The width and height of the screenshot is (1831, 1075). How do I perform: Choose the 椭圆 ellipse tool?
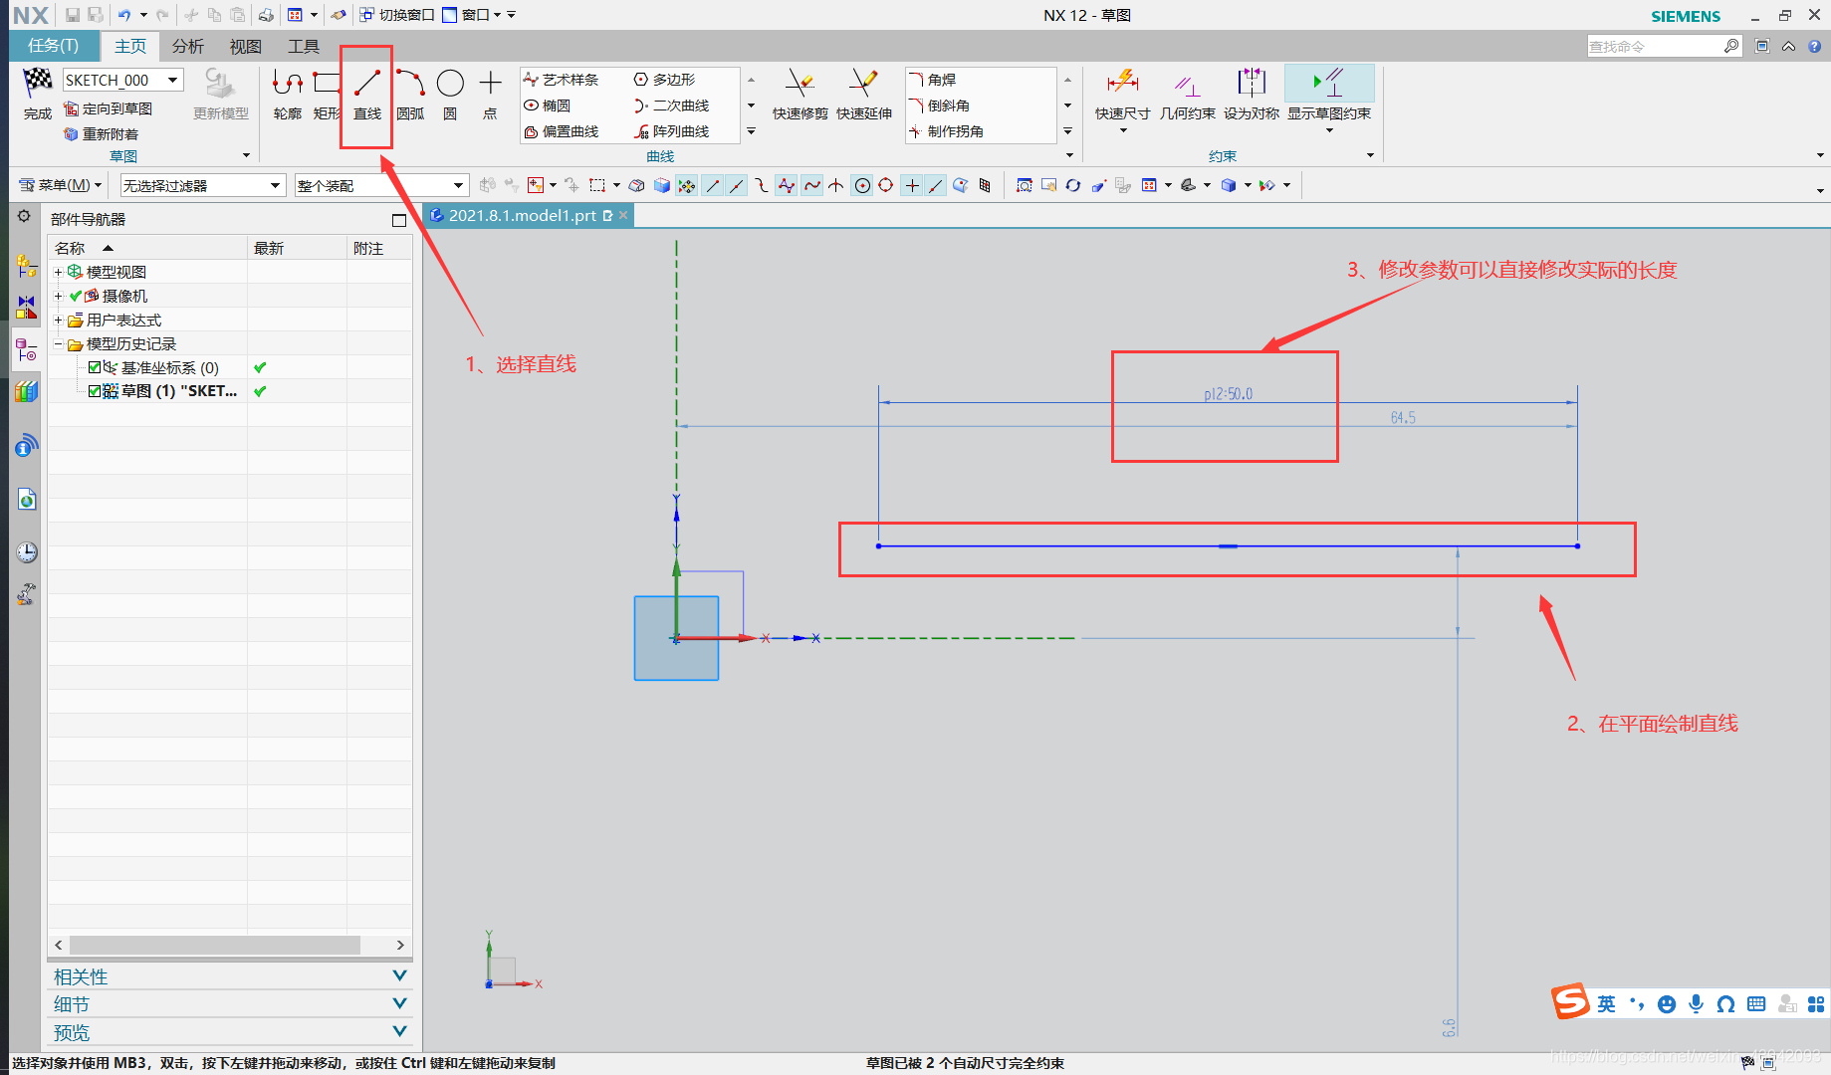tap(548, 106)
